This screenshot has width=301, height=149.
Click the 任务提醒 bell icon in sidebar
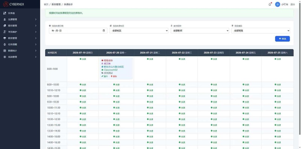click(5, 44)
